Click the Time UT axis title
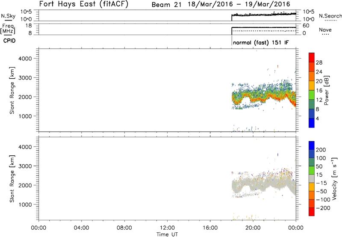Image resolution: width=342 pixels, height=237 pixels. (x=167, y=234)
